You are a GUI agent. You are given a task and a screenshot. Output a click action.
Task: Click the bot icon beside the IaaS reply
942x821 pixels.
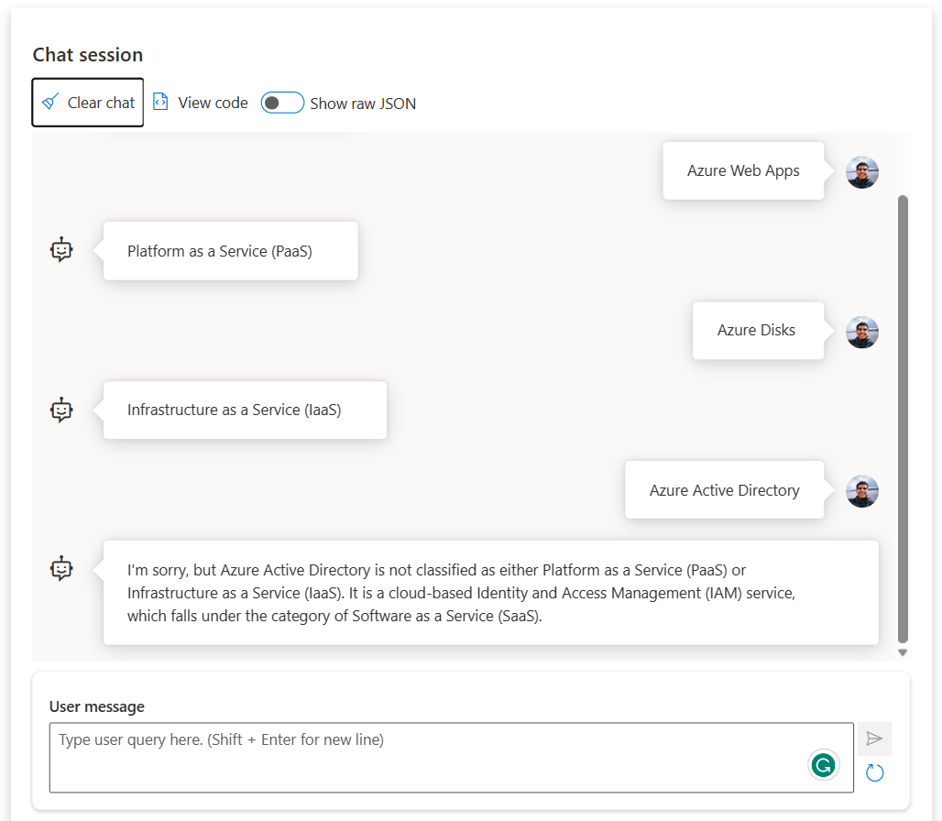(60, 410)
